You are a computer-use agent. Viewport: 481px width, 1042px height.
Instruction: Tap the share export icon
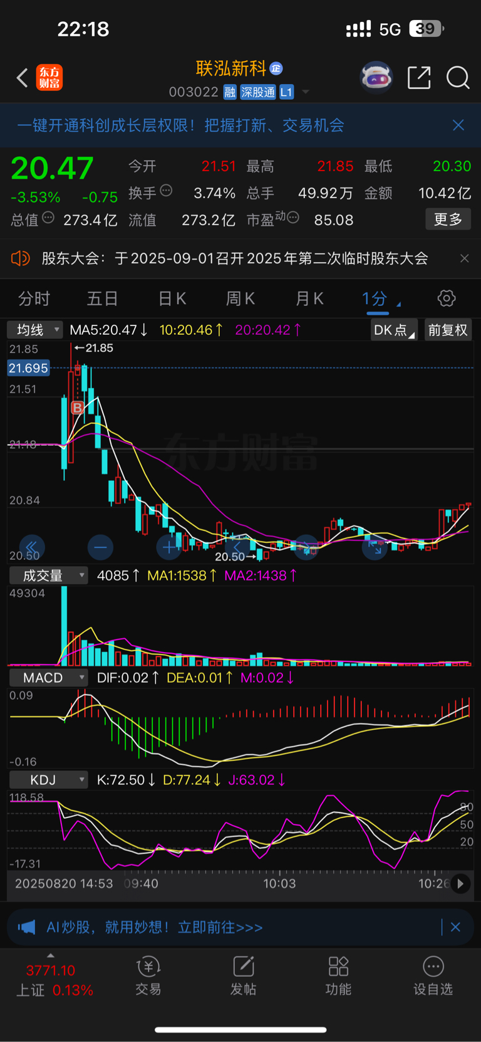pos(419,78)
